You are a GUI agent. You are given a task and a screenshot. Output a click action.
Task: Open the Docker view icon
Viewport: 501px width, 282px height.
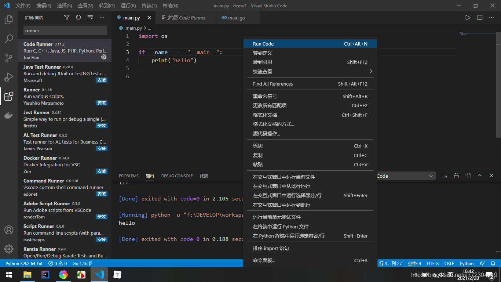click(9, 115)
